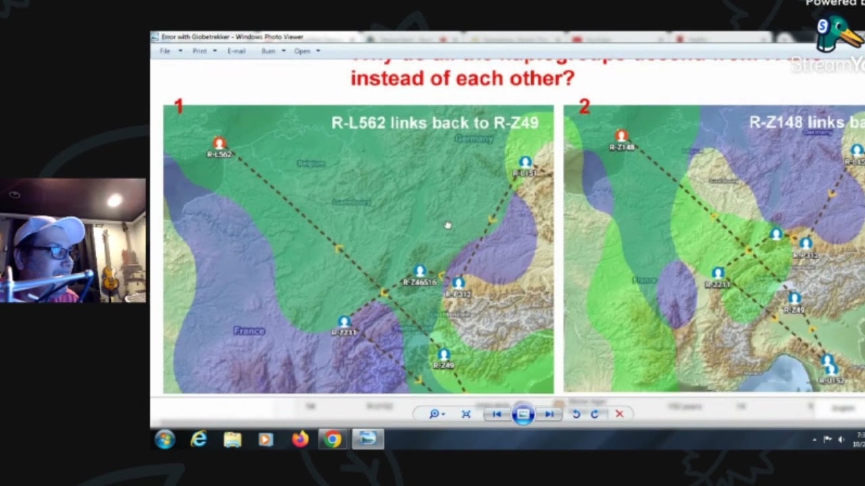Click the R-L151 marker on map 1

pos(525,163)
